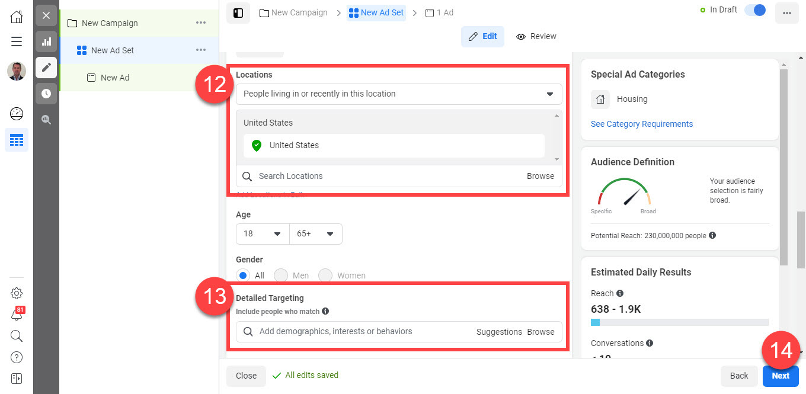Select the Men gender radio button
Screen dimensions: 806x394
281,276
